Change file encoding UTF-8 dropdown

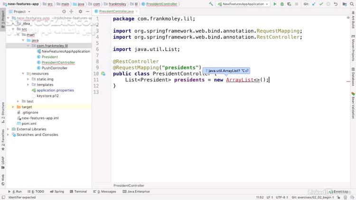point(282,198)
